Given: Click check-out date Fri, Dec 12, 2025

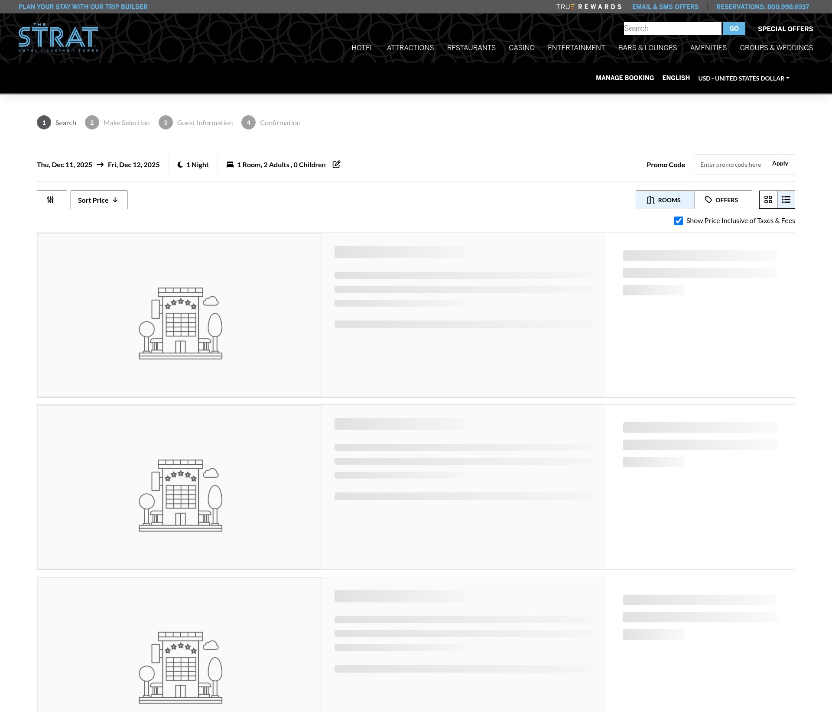Looking at the screenshot, I should 134,165.
